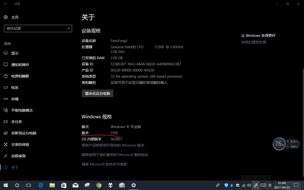Open 更改产品密钥或升级你的 Windows 版本 link
Viewport: 304px width, 190px height.
coord(113,145)
